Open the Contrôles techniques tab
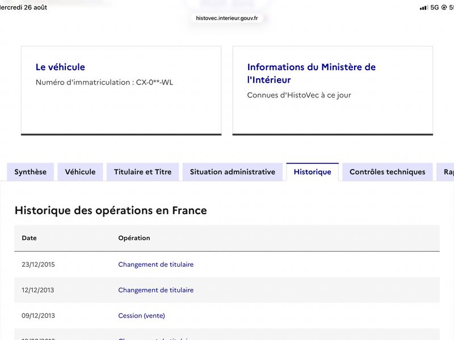Viewport: 454px width, 340px height. (x=388, y=172)
